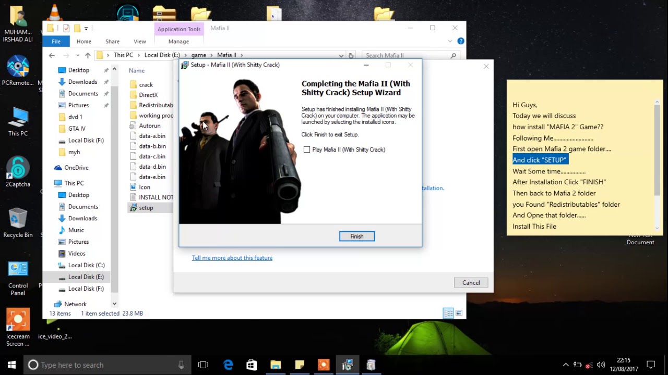The image size is (668, 375).
Task: Open the myh folder in sidebar
Action: coord(74,152)
